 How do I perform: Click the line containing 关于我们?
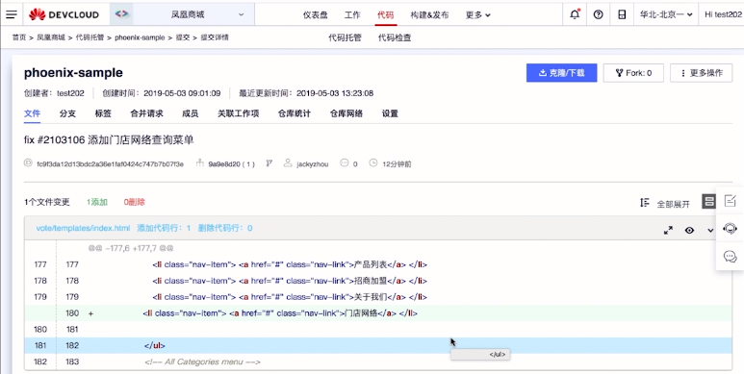coord(378,297)
